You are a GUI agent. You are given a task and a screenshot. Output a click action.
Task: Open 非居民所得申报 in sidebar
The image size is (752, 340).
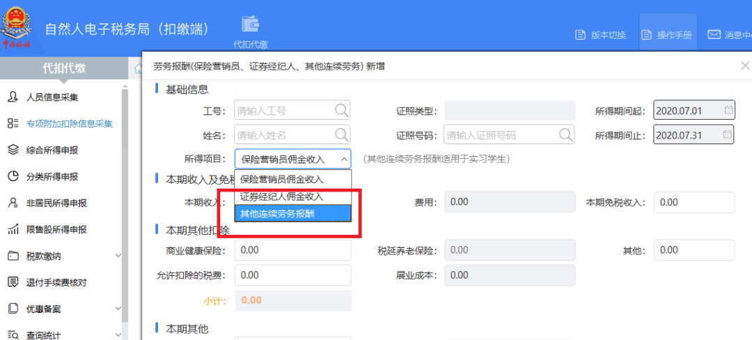[56, 203]
